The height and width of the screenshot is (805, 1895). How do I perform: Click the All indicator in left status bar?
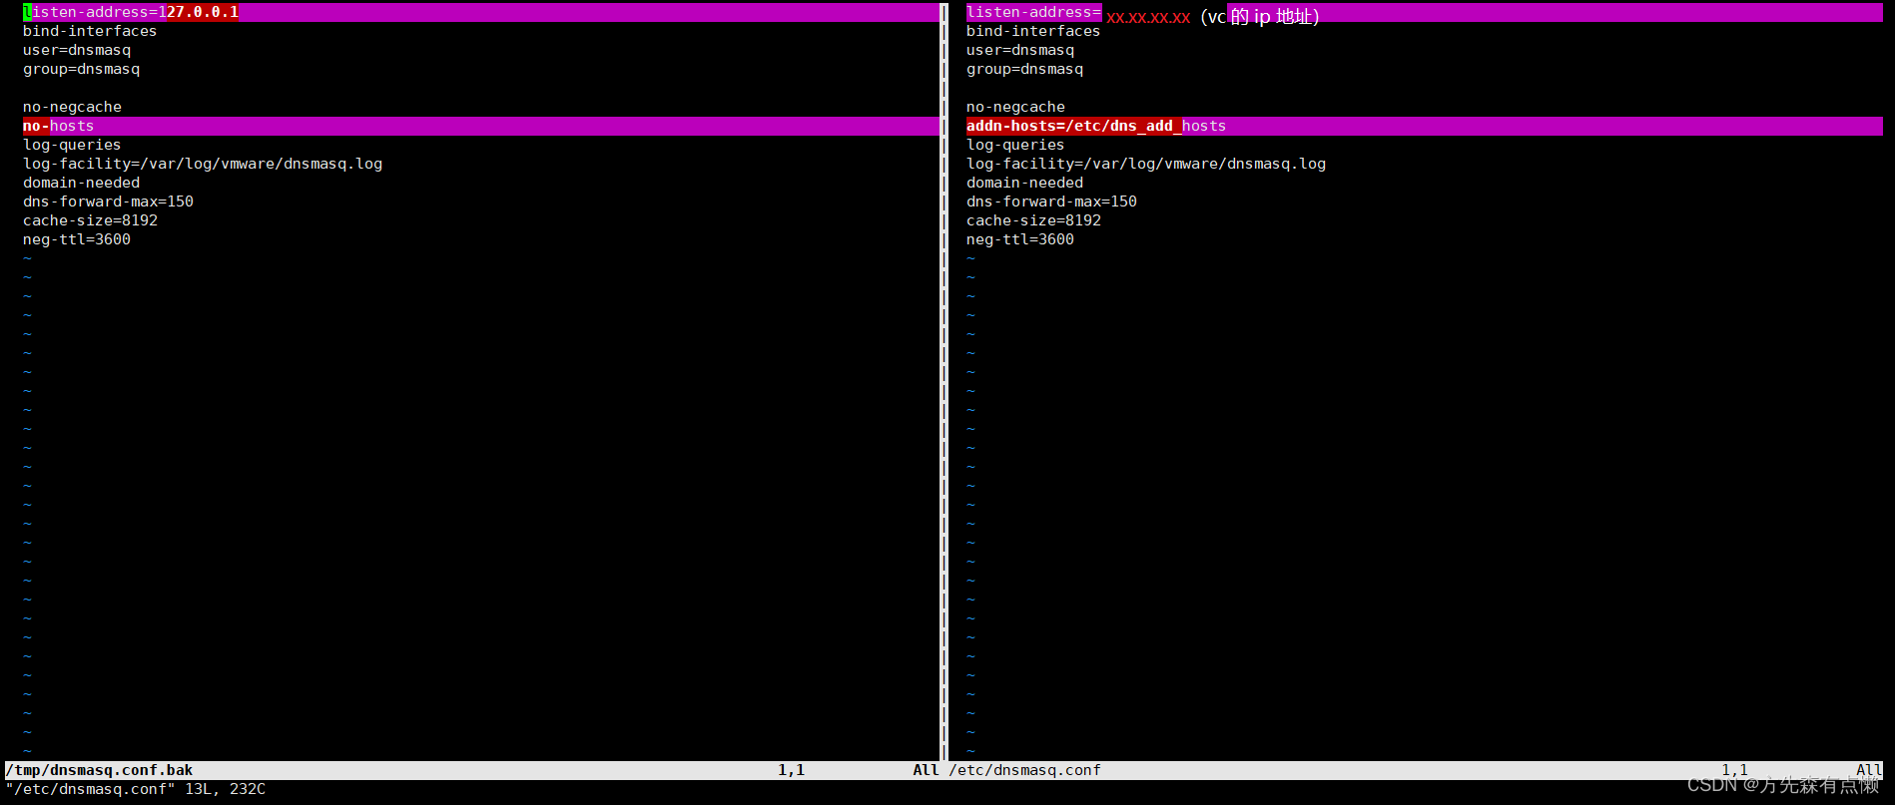pos(927,770)
